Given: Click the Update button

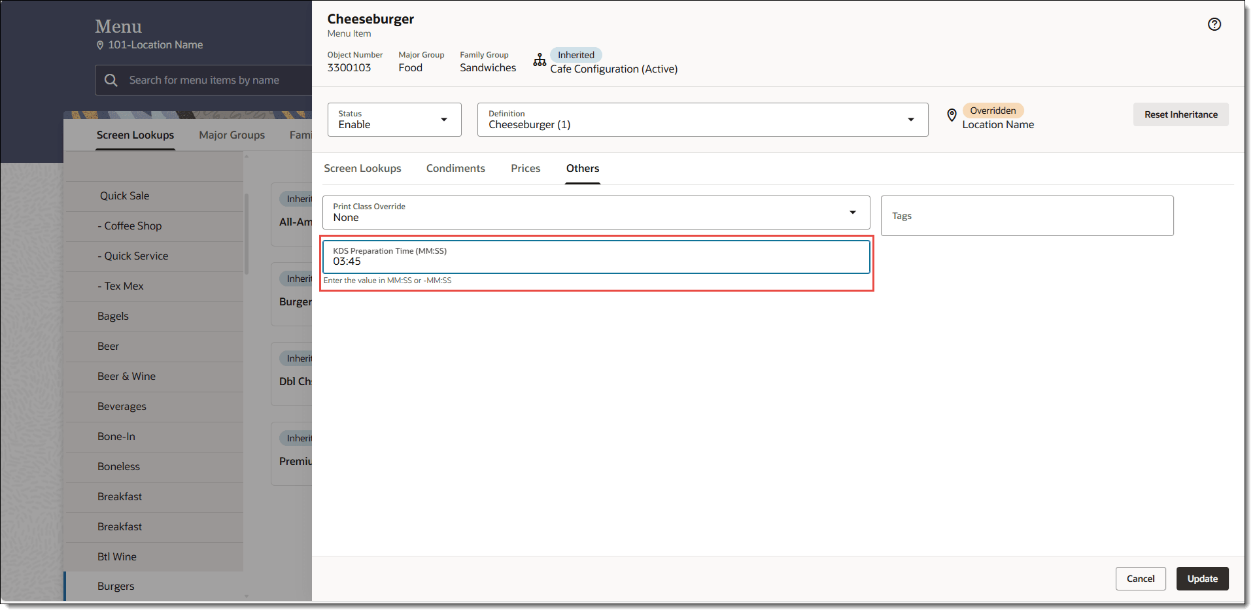Looking at the screenshot, I should pos(1202,579).
